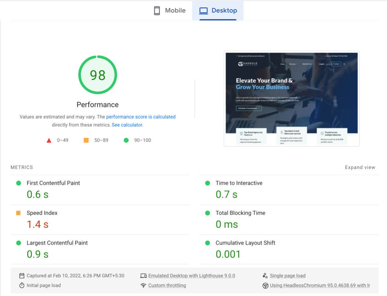Click the wifi icon by Custom throttling

point(144,285)
